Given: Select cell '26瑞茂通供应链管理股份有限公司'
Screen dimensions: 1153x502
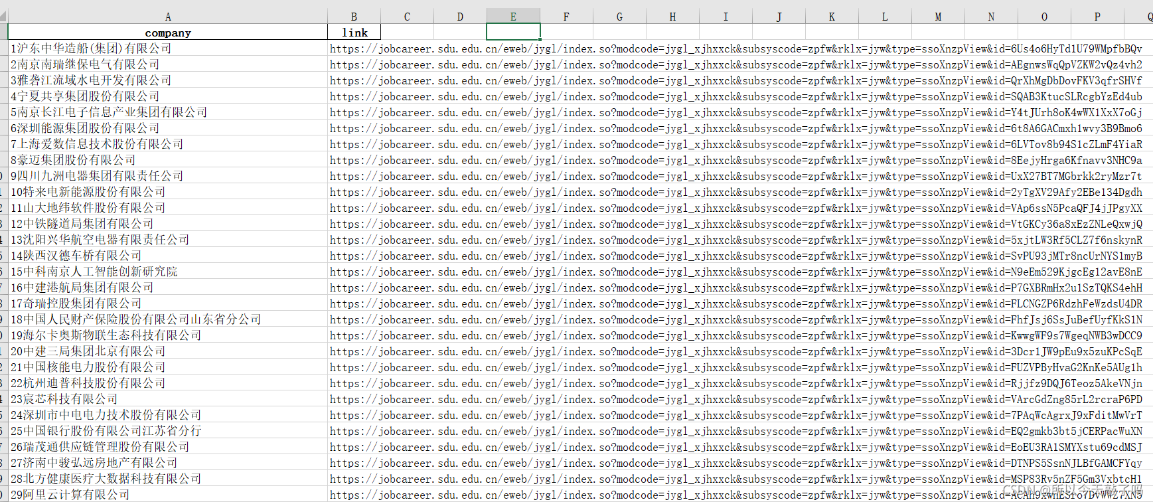Looking at the screenshot, I should pyautogui.click(x=167, y=446).
